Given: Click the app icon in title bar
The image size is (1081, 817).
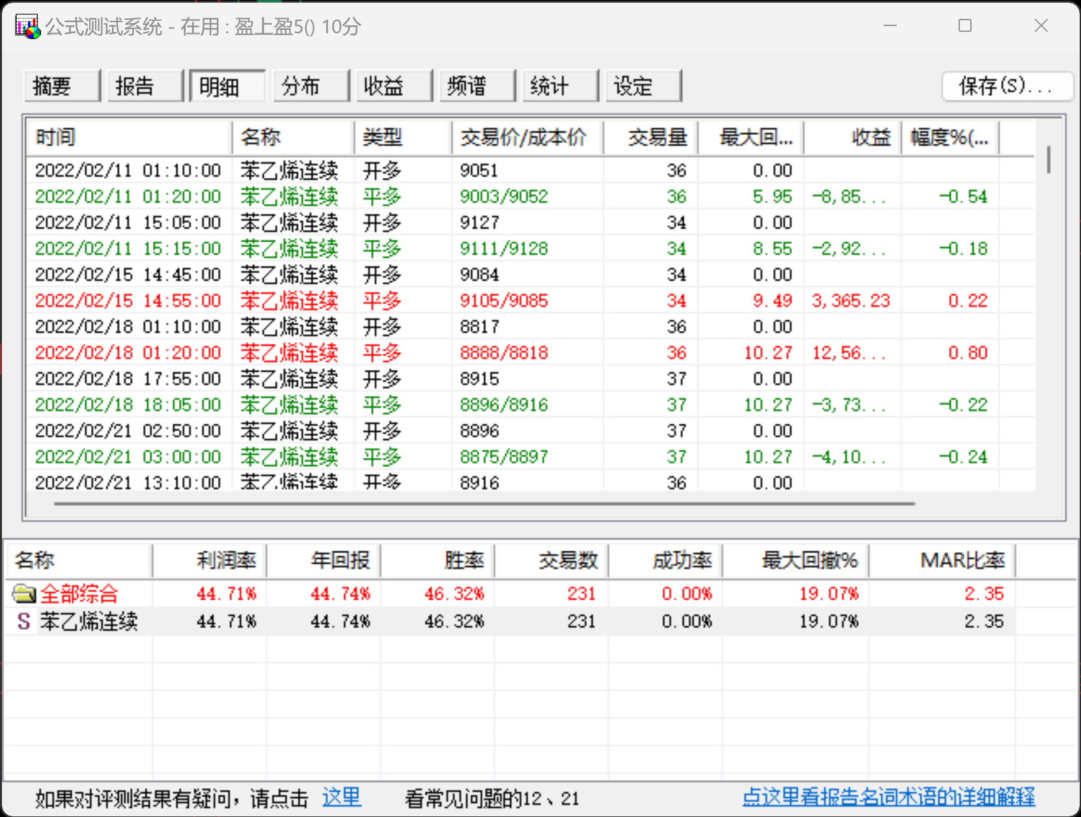Looking at the screenshot, I should (x=27, y=27).
